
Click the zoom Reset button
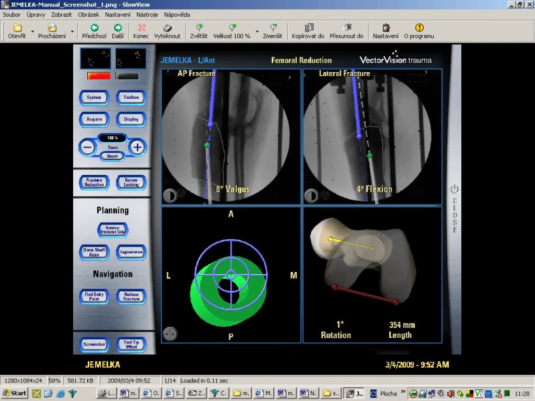[113, 156]
